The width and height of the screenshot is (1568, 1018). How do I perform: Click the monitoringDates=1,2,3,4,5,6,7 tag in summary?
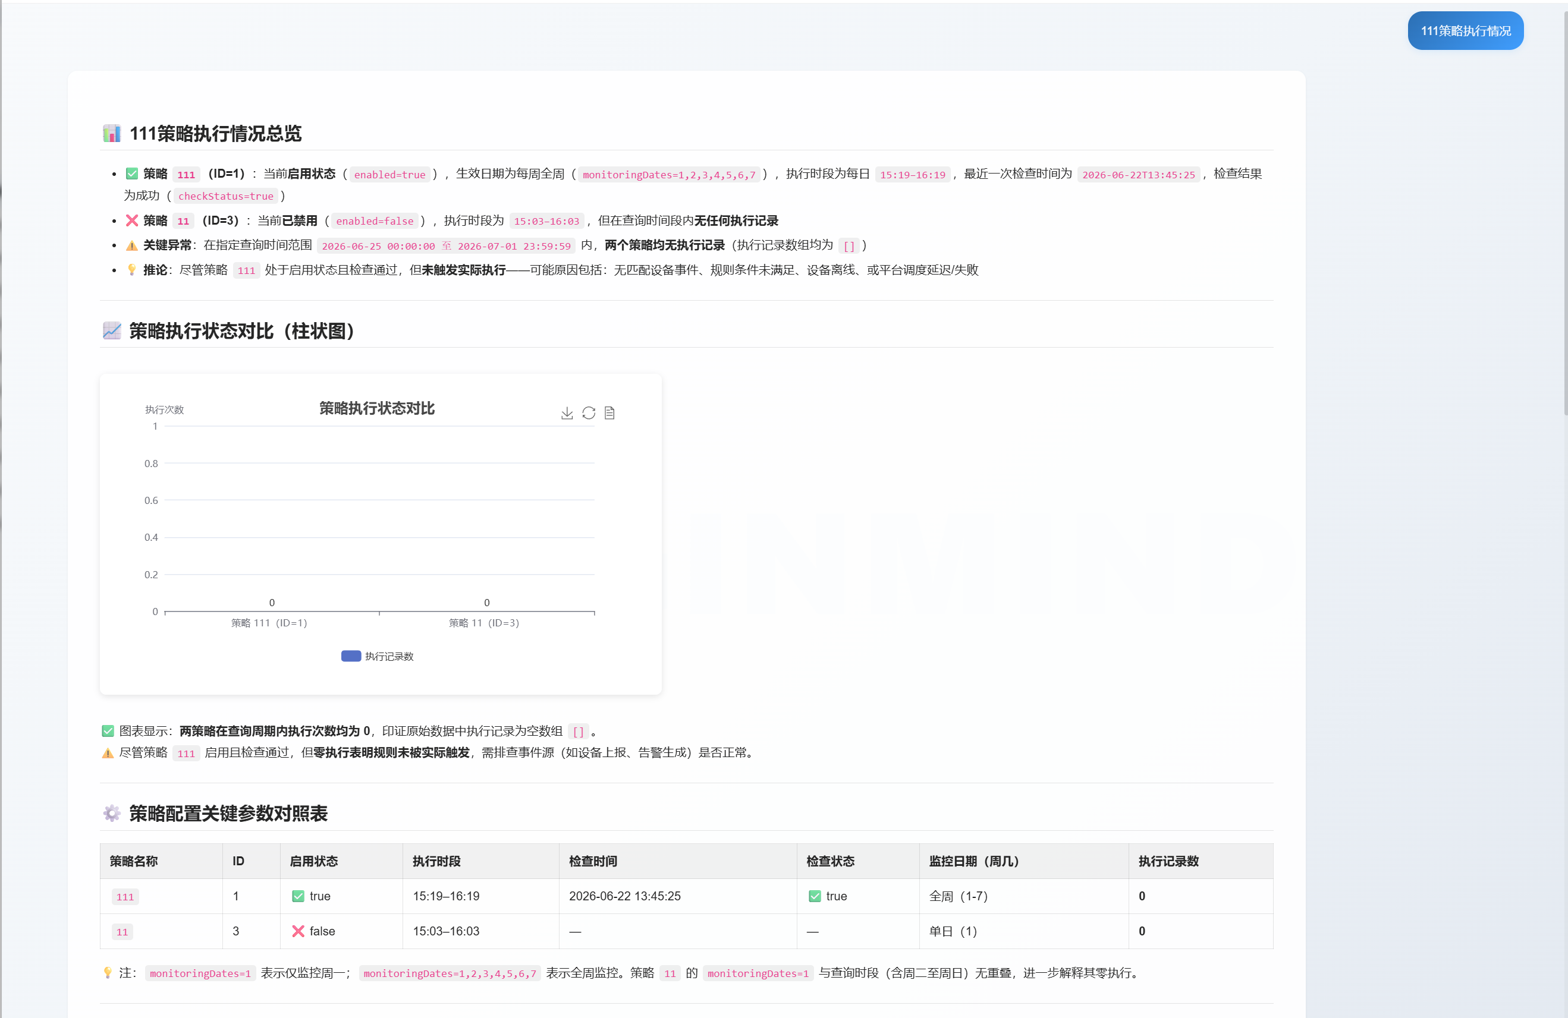[669, 175]
